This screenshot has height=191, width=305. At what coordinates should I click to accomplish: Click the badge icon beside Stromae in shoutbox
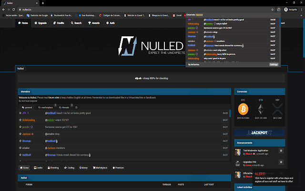point(20,141)
